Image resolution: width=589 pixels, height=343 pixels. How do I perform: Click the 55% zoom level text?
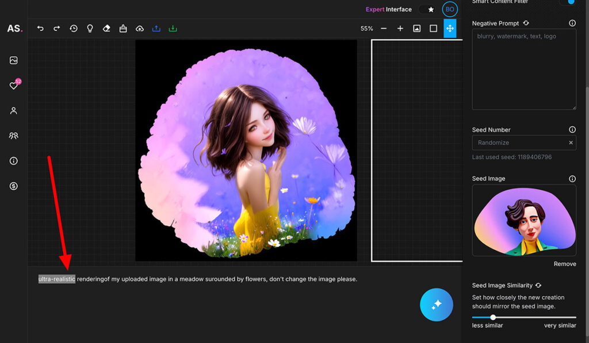366,29
